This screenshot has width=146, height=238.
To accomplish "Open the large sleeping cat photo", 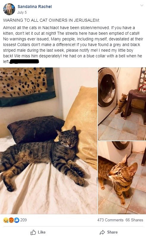I will point(48,141).
